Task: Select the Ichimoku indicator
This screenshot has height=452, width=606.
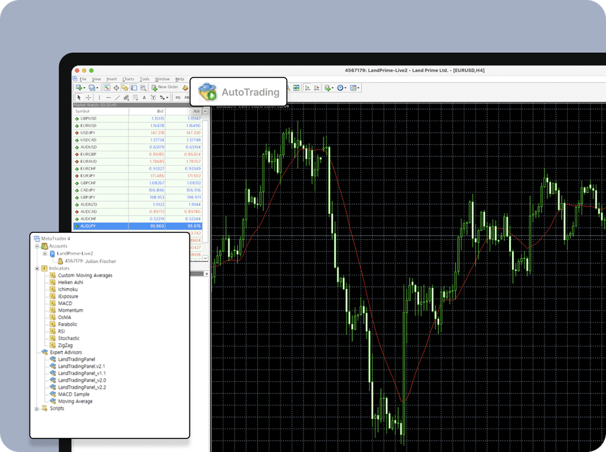Action: pos(68,289)
